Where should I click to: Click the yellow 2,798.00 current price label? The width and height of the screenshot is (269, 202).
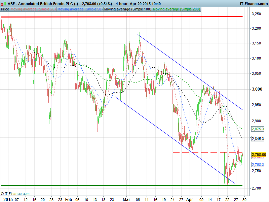tap(259, 154)
